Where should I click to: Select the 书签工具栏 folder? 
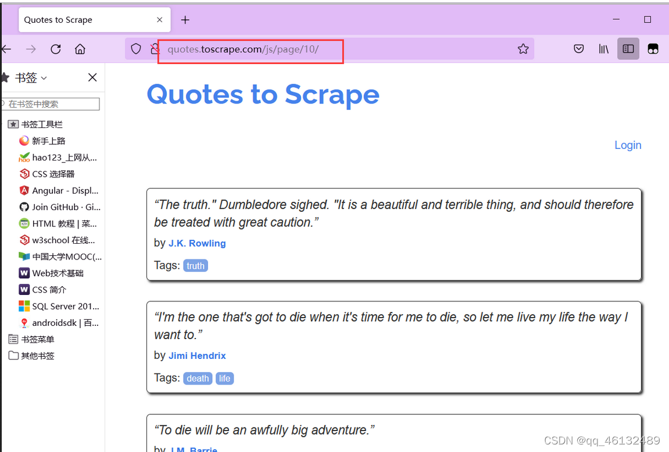point(35,124)
